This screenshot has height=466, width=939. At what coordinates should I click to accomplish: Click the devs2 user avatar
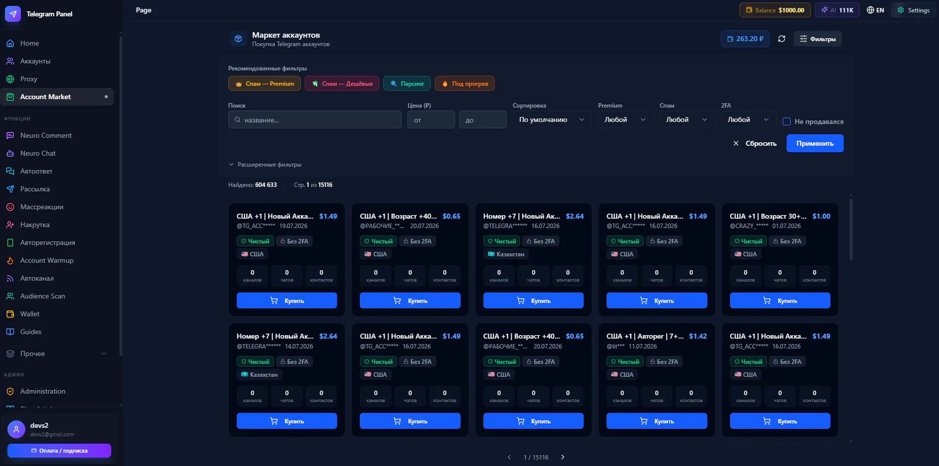click(16, 429)
